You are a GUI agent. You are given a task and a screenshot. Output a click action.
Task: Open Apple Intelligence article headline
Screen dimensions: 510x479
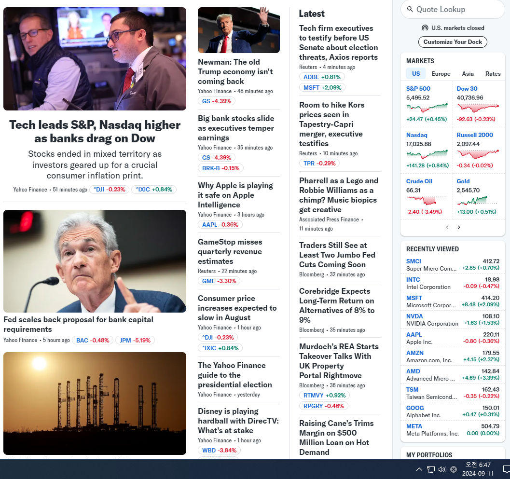coord(235,195)
